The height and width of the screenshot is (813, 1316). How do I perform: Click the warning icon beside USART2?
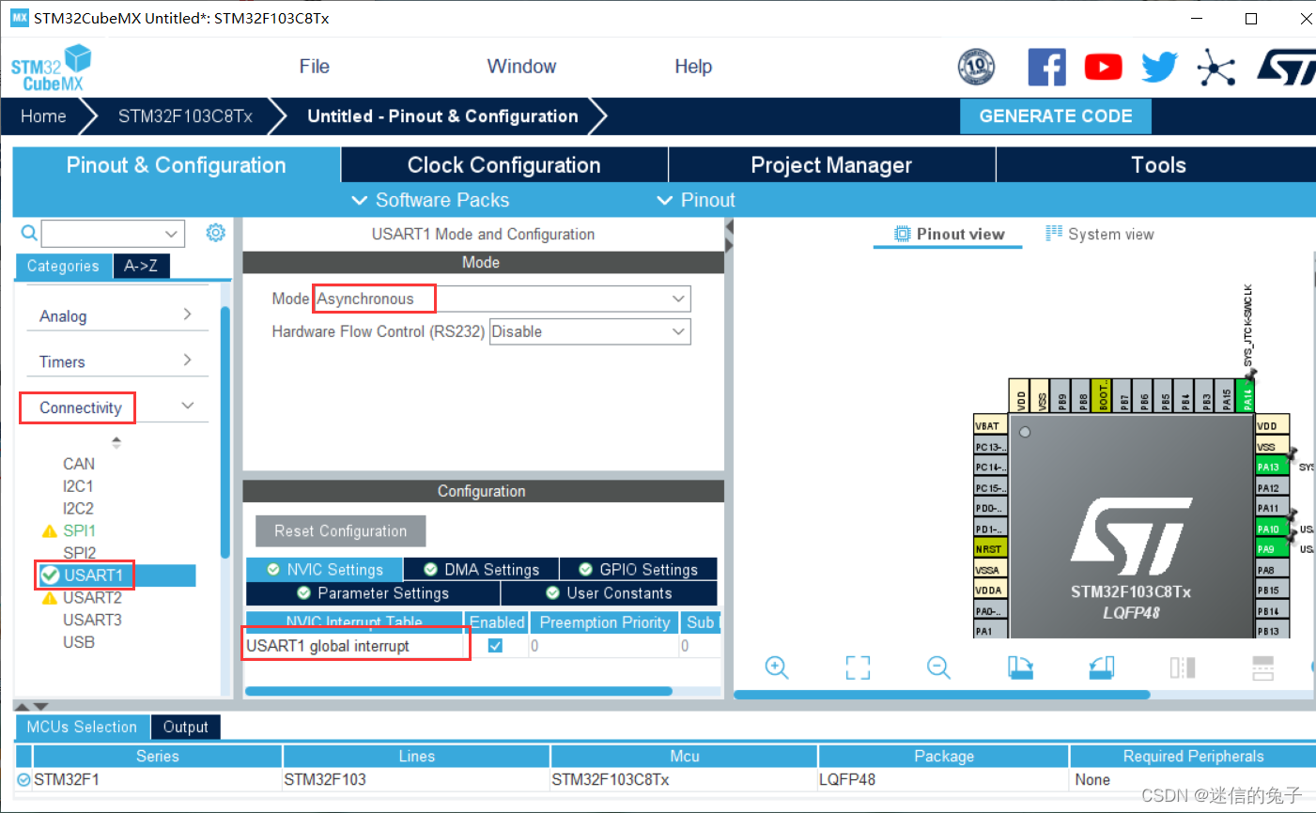[x=50, y=598]
